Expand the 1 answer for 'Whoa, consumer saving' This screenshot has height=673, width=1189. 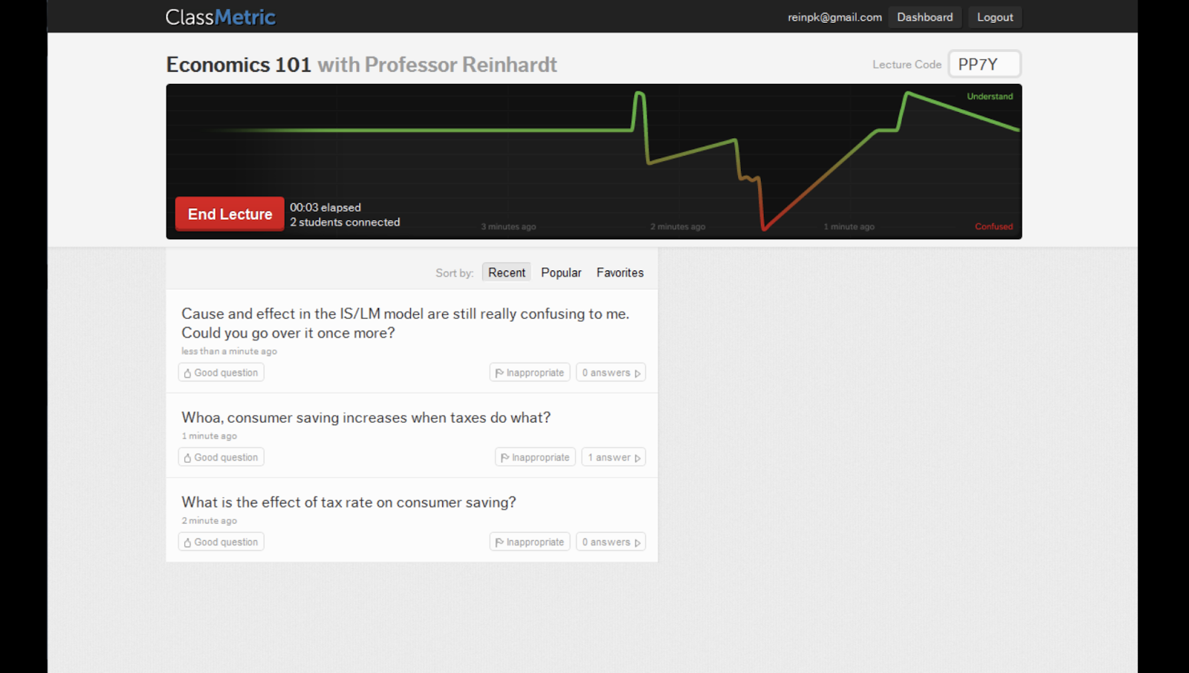(614, 458)
